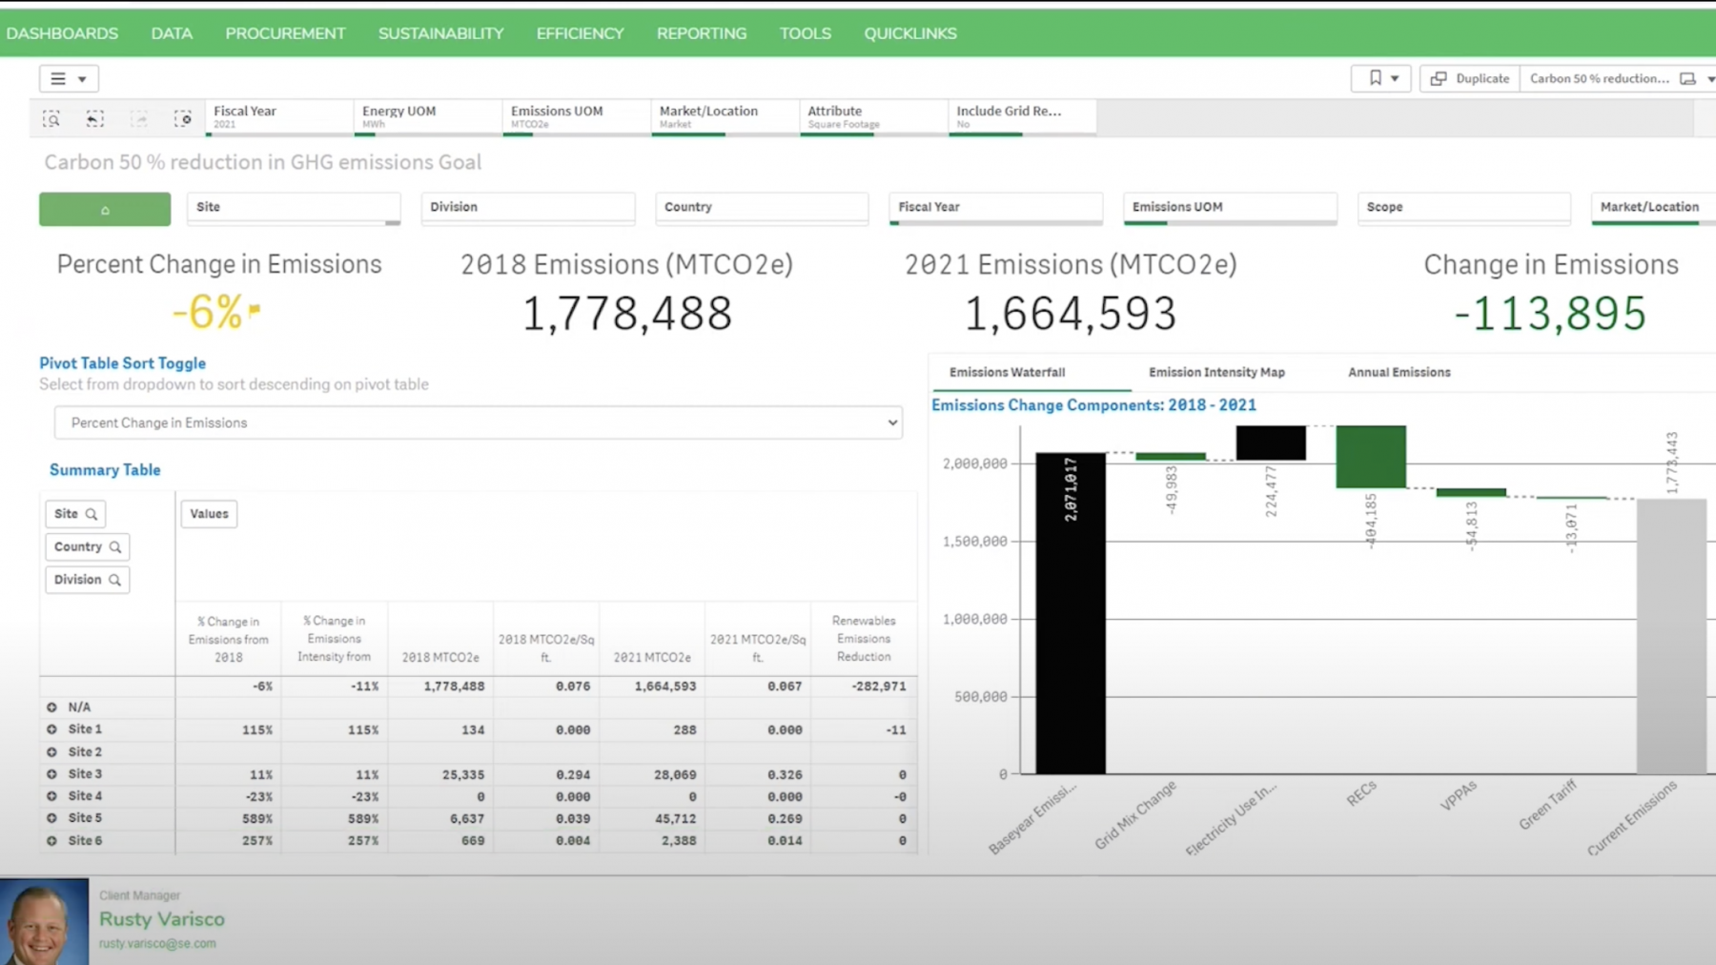Screen dimensions: 1716x965
Task: Open the SUSTAINABILITY menu
Action: click(440, 33)
